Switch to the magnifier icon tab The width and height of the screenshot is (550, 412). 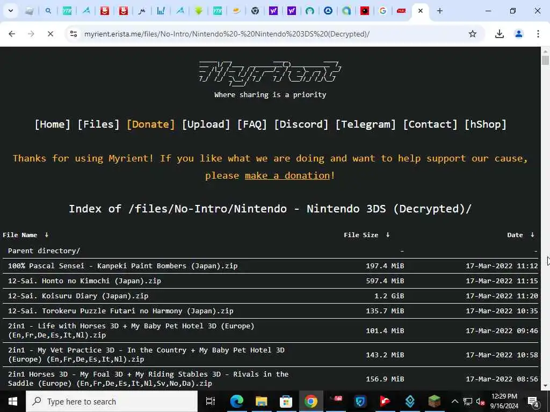pyautogui.click(x=48, y=11)
